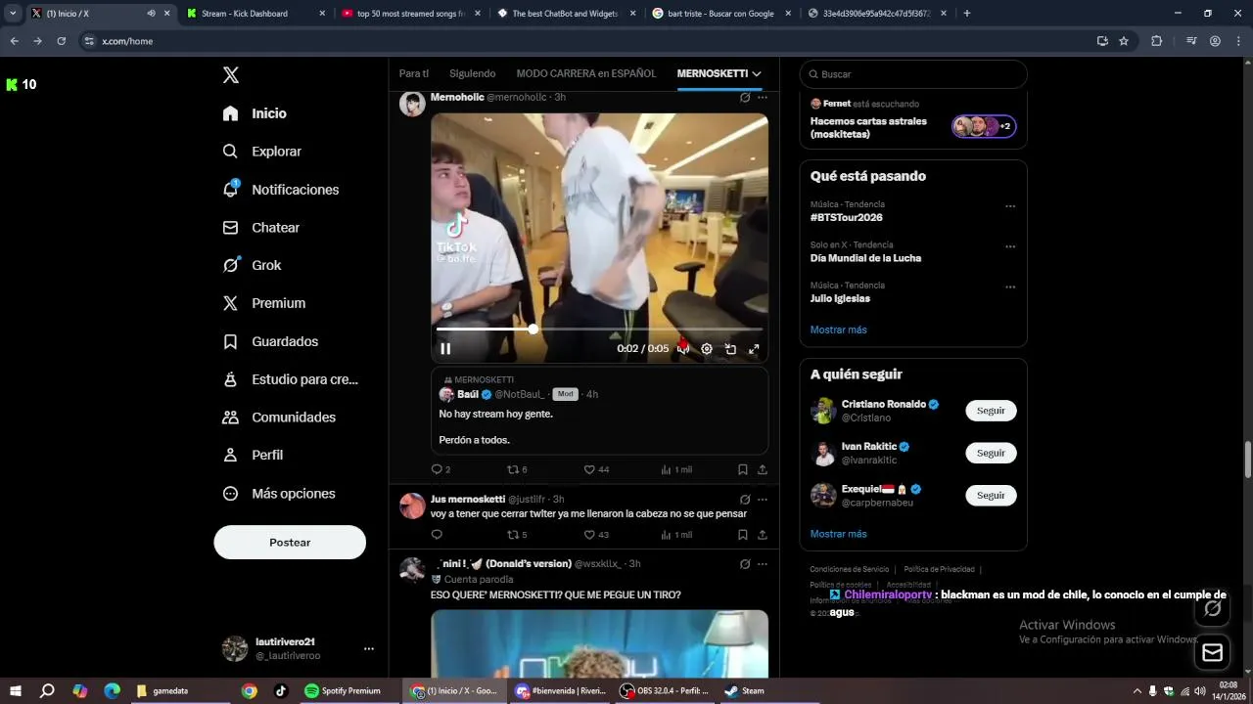Bookmark this page with star icon
Image resolution: width=1253 pixels, height=704 pixels.
[x=1124, y=41]
